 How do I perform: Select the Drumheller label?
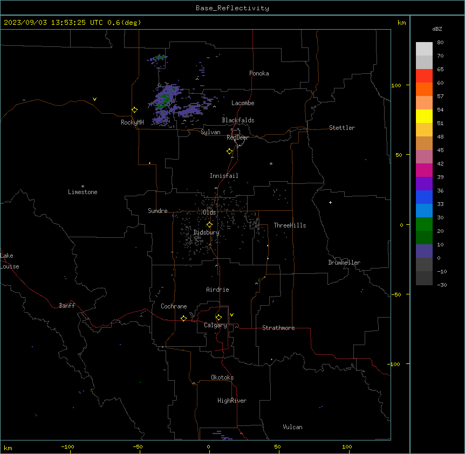point(344,263)
